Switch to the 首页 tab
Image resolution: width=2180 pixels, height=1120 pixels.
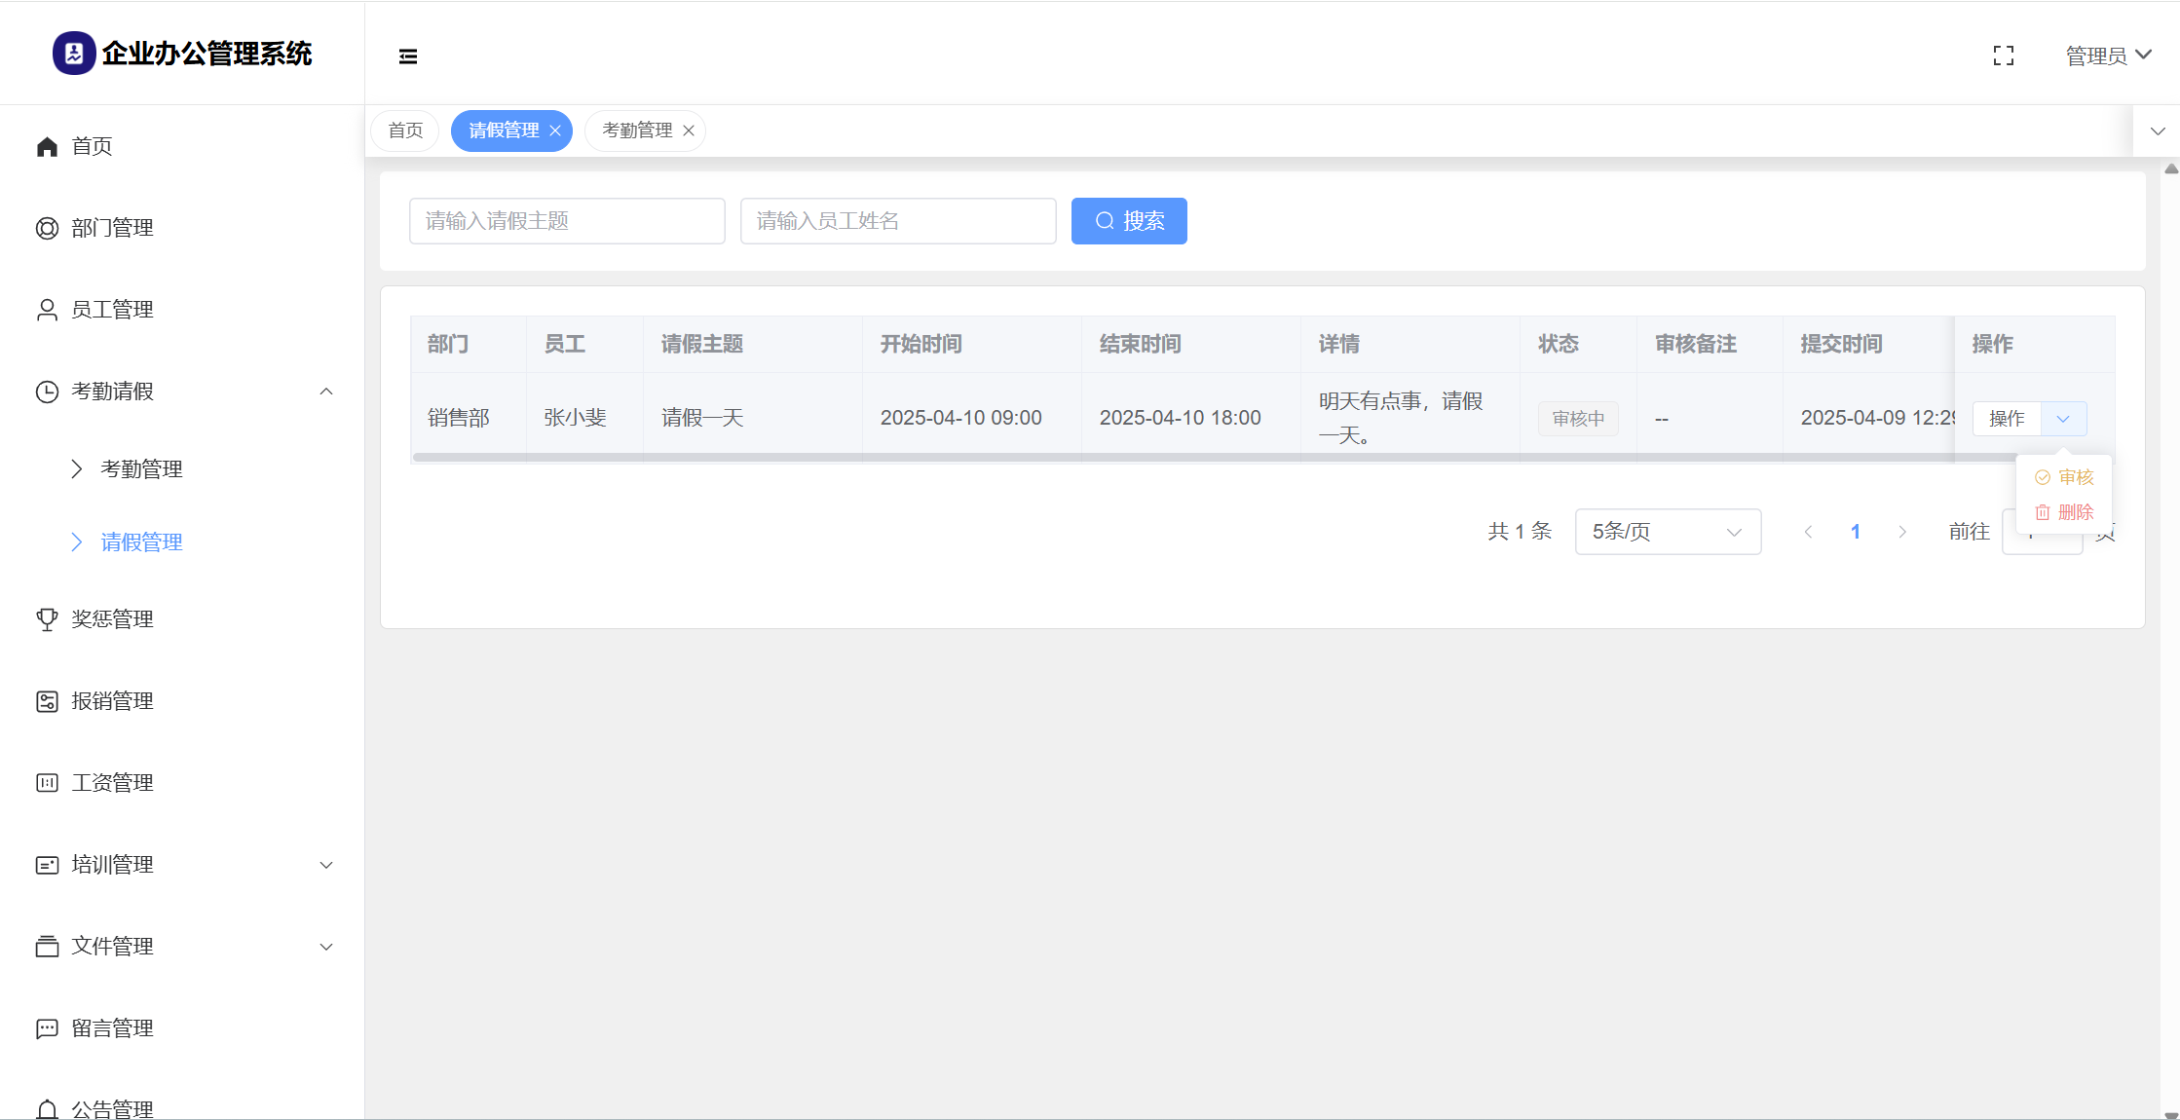pos(405,131)
